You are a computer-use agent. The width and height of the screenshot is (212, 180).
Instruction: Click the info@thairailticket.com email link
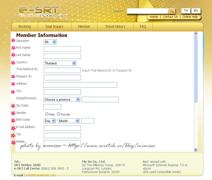(x=41, y=175)
